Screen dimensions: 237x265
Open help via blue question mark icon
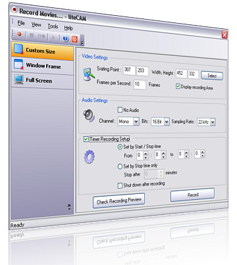[65, 39]
